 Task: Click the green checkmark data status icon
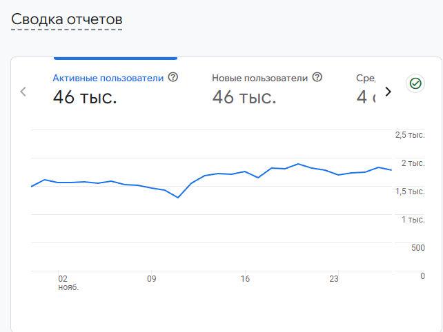[x=415, y=83]
